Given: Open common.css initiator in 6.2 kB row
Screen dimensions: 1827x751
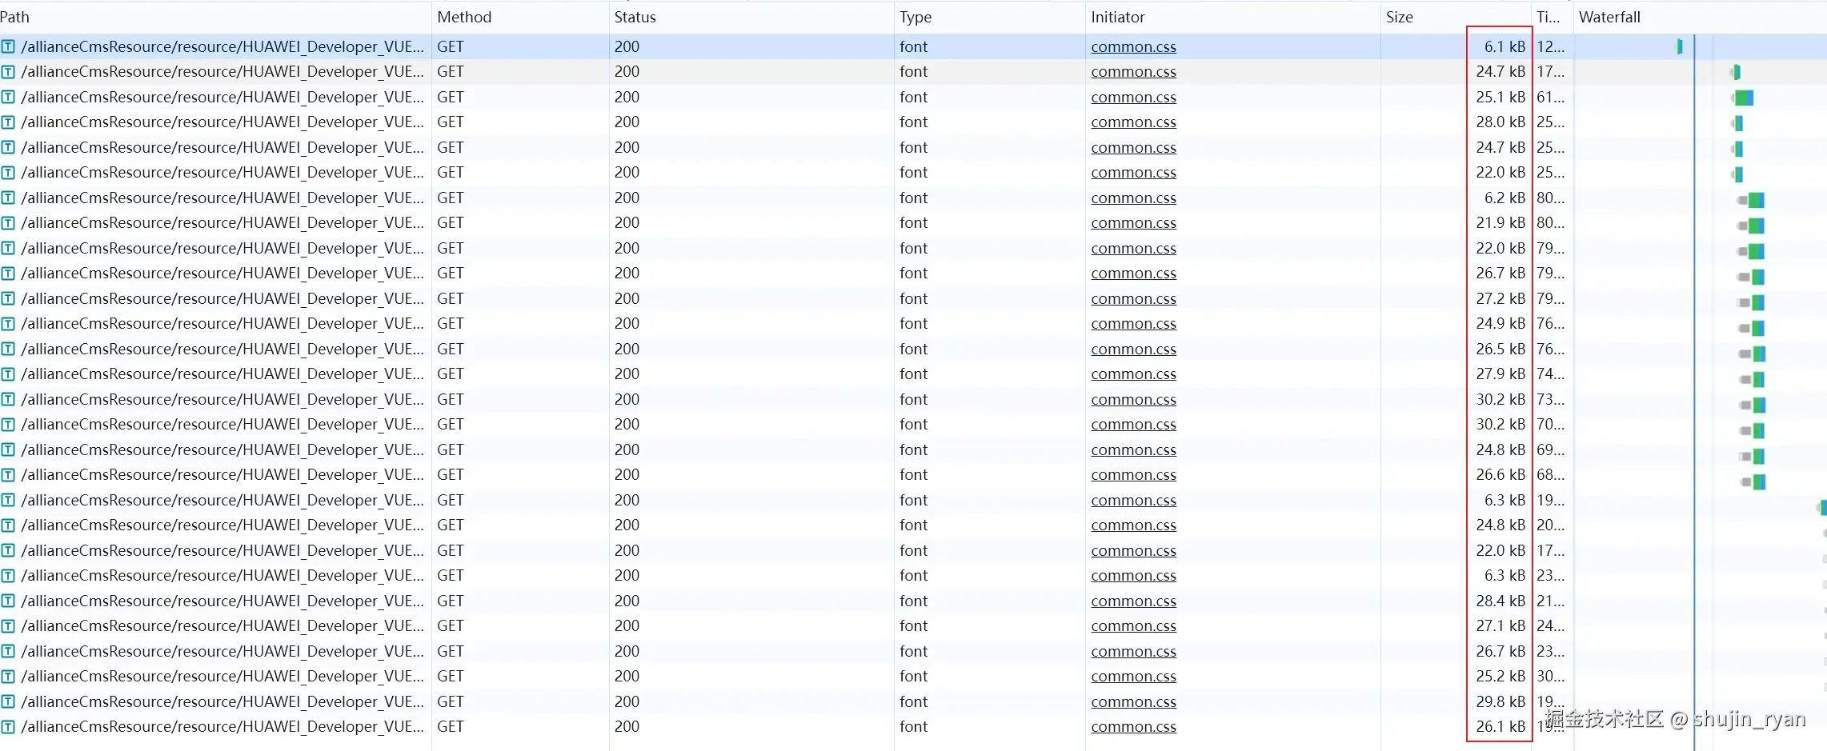Looking at the screenshot, I should click(1133, 198).
